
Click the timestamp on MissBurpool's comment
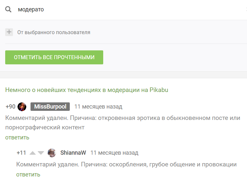click(98, 107)
